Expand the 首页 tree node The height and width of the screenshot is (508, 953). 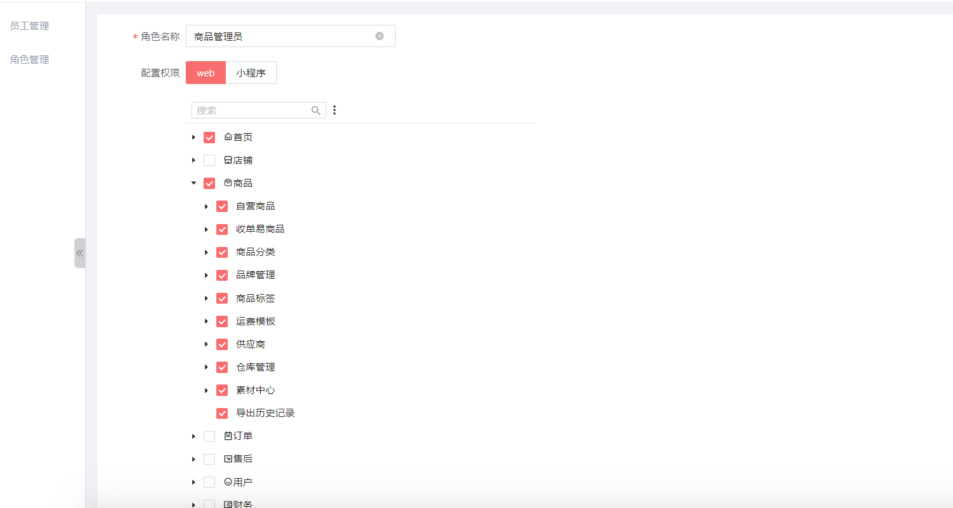193,138
